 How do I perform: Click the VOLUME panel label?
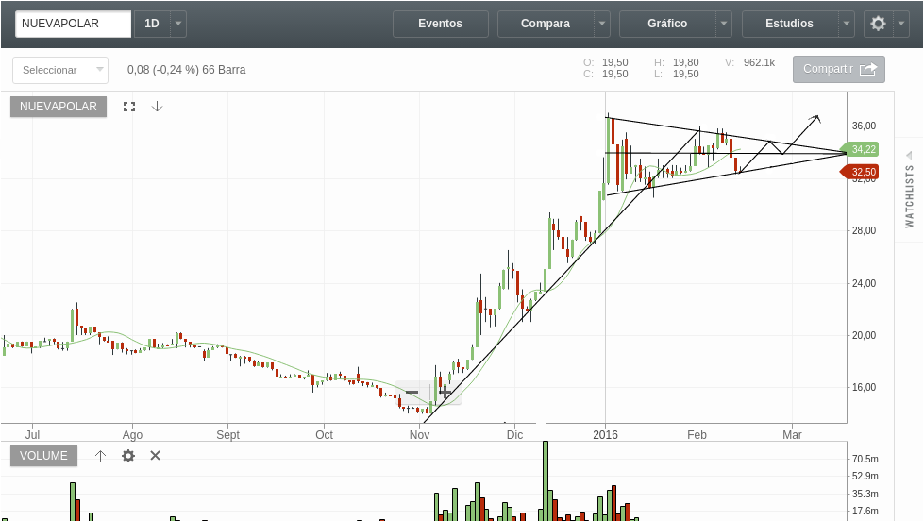pyautogui.click(x=43, y=456)
